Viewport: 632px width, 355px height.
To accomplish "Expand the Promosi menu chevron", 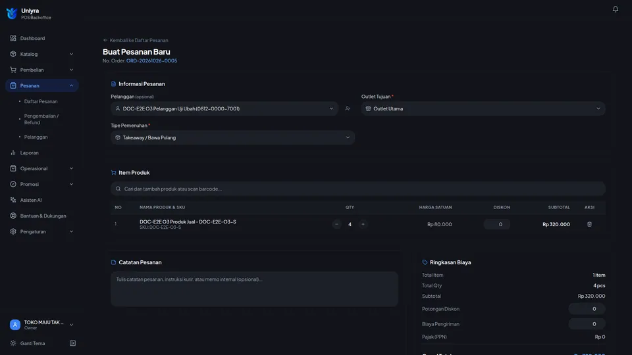I will (71, 184).
